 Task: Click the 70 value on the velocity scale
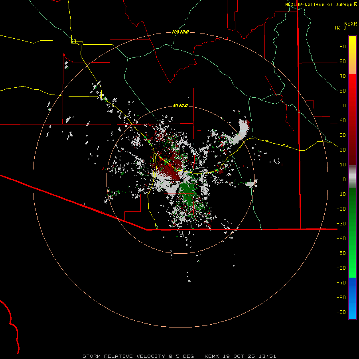(x=343, y=76)
